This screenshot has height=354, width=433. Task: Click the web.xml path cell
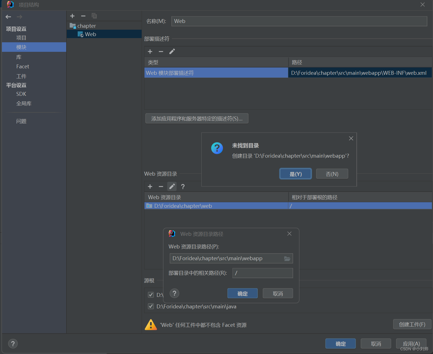[360, 73]
